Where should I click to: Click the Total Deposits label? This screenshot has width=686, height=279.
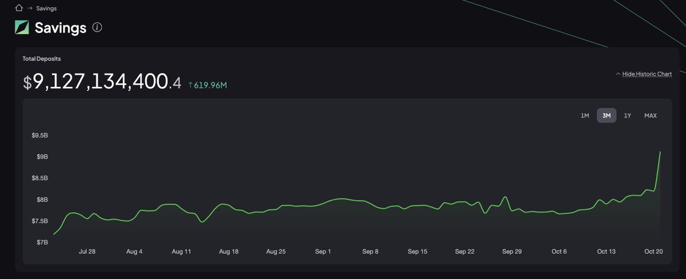[42, 58]
